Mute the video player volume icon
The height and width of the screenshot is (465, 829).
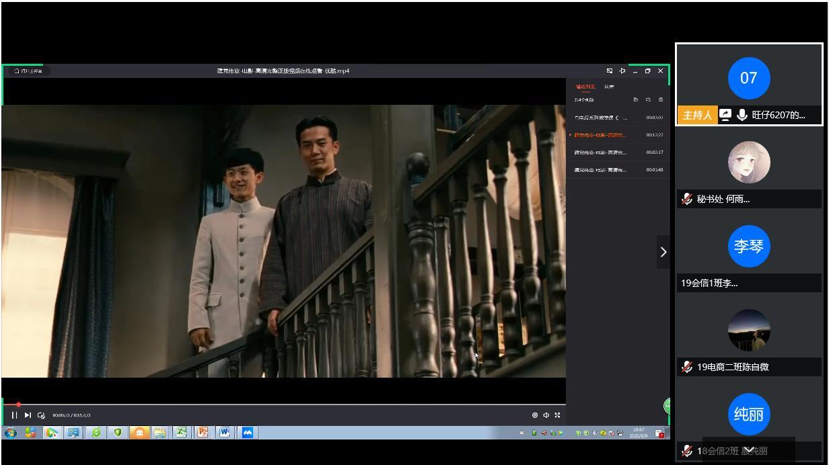click(x=546, y=415)
